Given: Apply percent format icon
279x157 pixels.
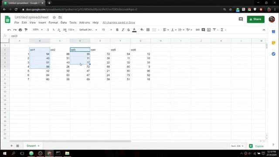Looking at the screenshot, I should (x=54, y=30).
